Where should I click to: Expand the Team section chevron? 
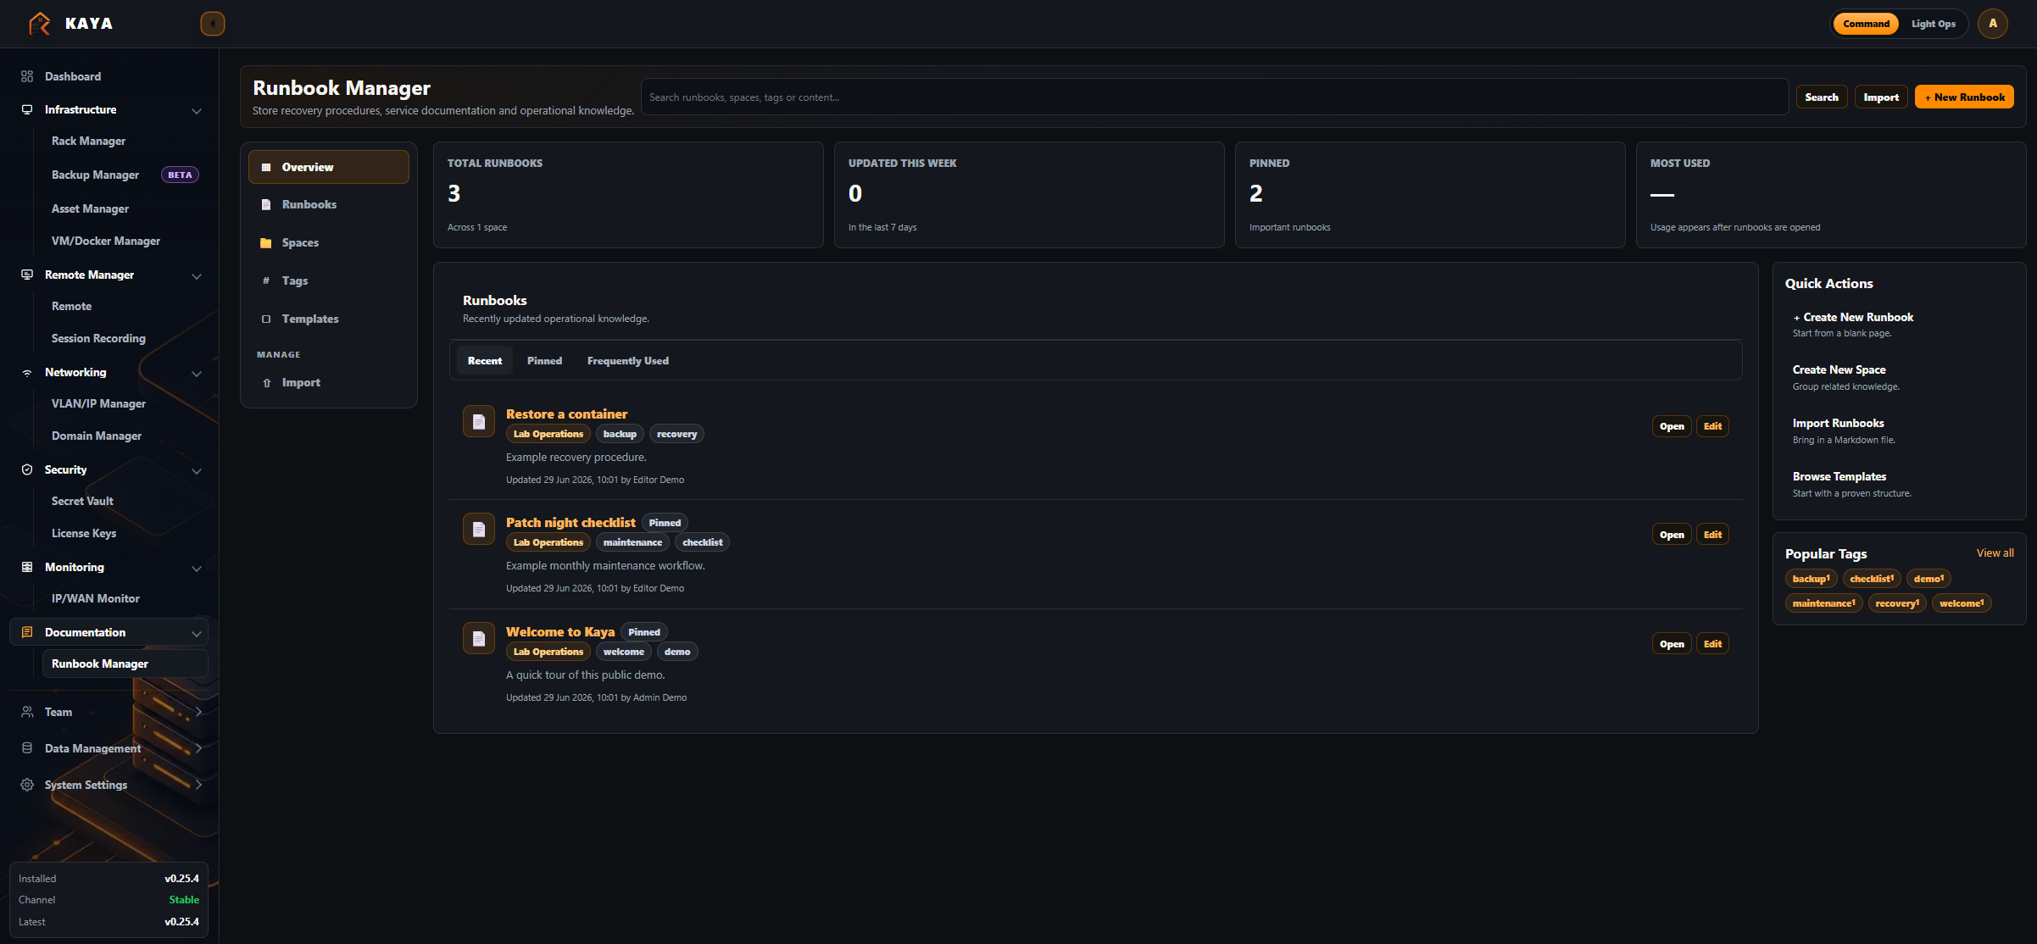pyautogui.click(x=198, y=712)
